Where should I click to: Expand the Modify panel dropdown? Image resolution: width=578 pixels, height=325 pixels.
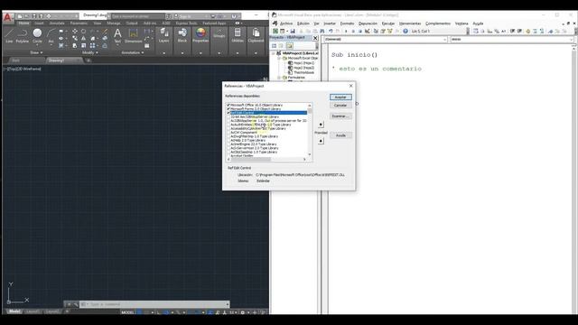(90, 52)
